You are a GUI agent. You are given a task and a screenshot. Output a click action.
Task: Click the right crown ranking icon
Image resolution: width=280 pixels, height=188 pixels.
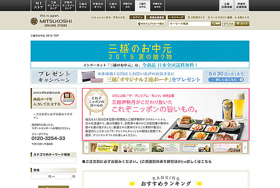pos(199,183)
